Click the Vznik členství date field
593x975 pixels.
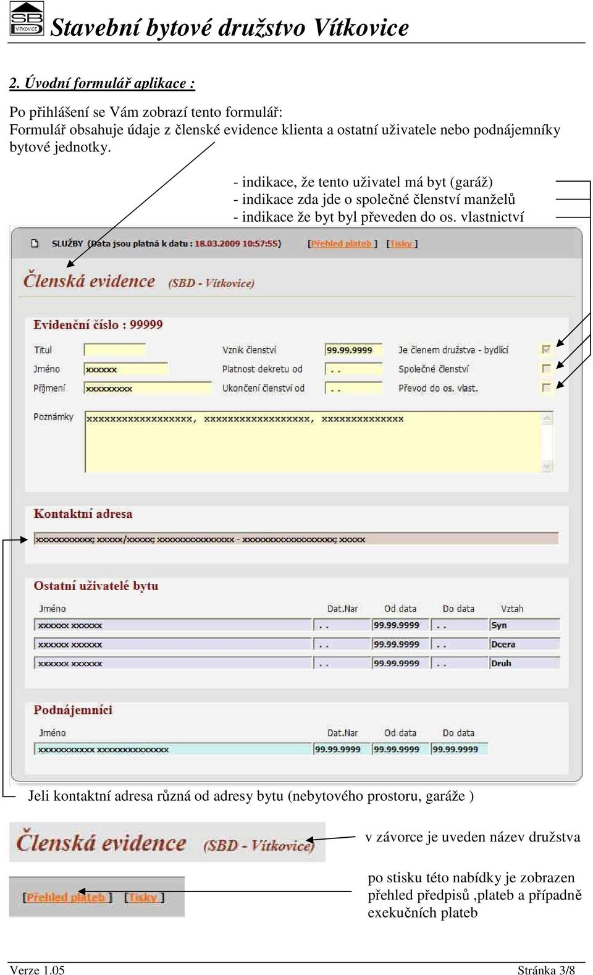tap(354, 350)
